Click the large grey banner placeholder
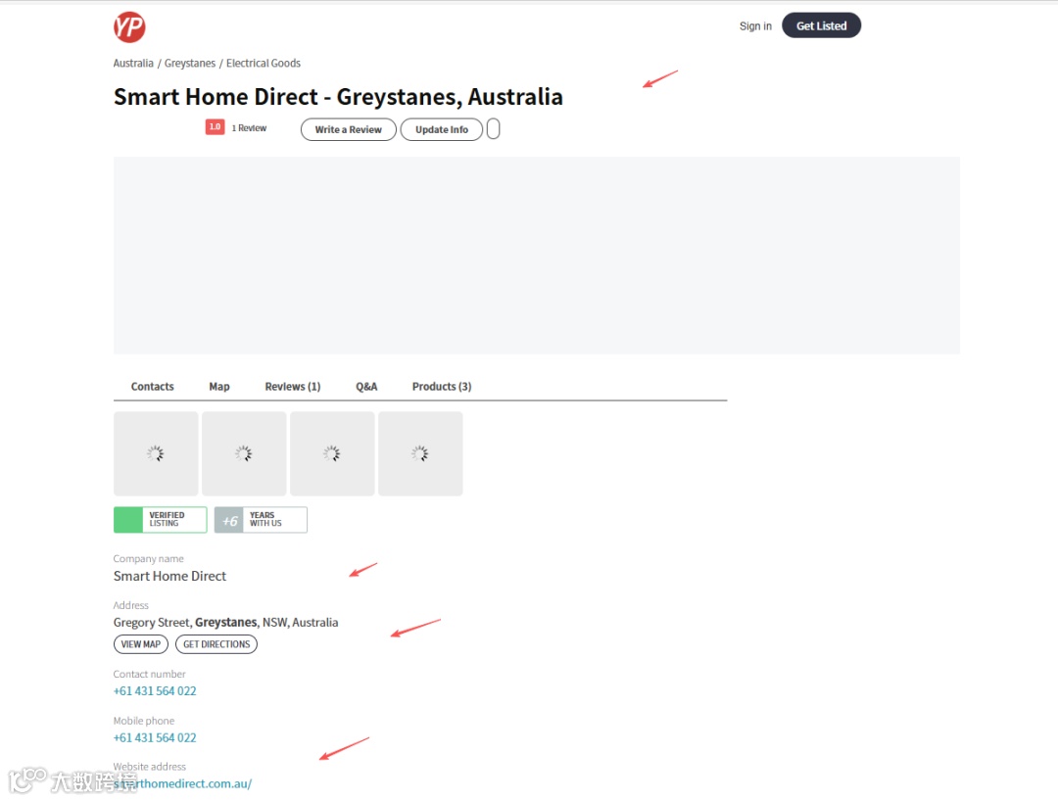Image resolution: width=1058 pixels, height=801 pixels. coord(537,256)
